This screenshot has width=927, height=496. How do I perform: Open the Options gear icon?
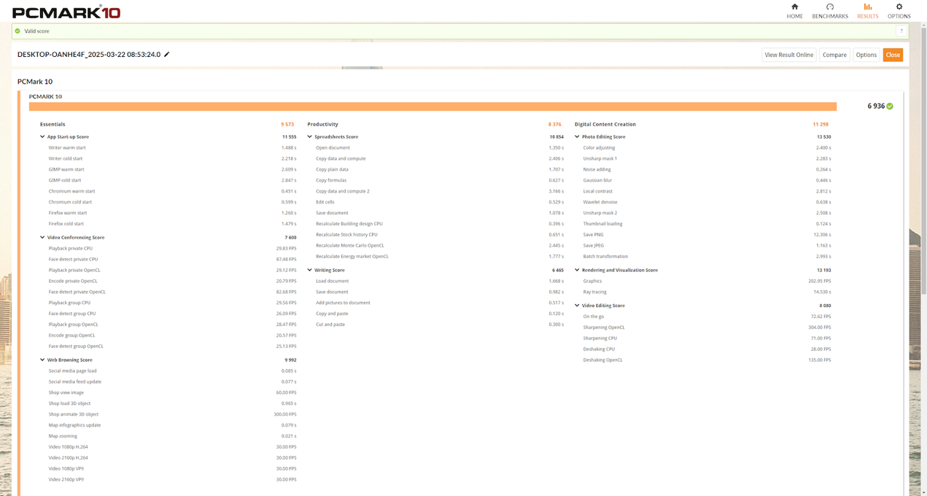899,7
